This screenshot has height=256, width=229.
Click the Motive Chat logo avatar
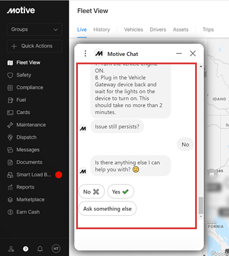coord(99,54)
